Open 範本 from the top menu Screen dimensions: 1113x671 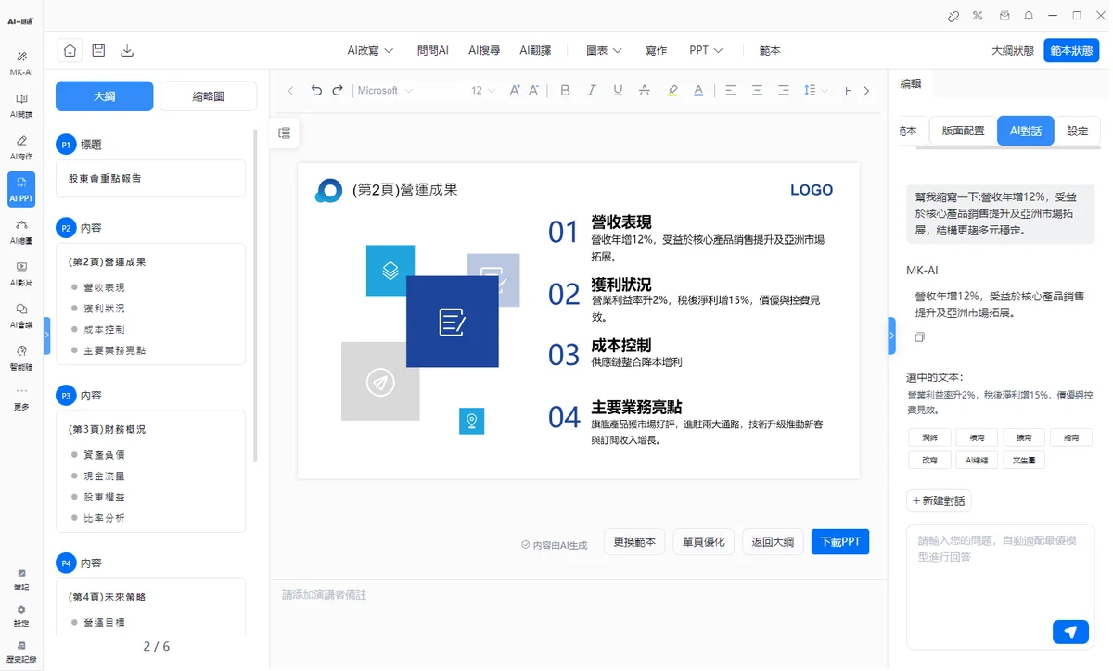click(x=770, y=51)
